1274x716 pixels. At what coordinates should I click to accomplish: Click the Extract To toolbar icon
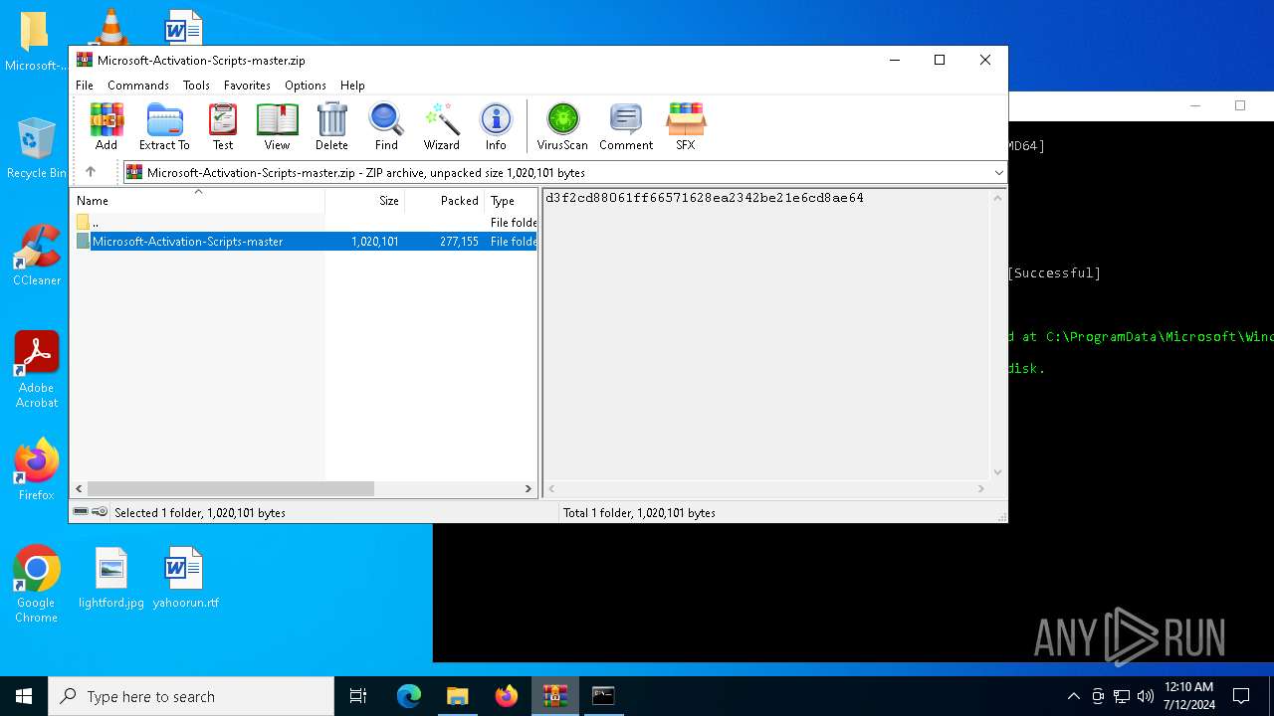[164, 126]
